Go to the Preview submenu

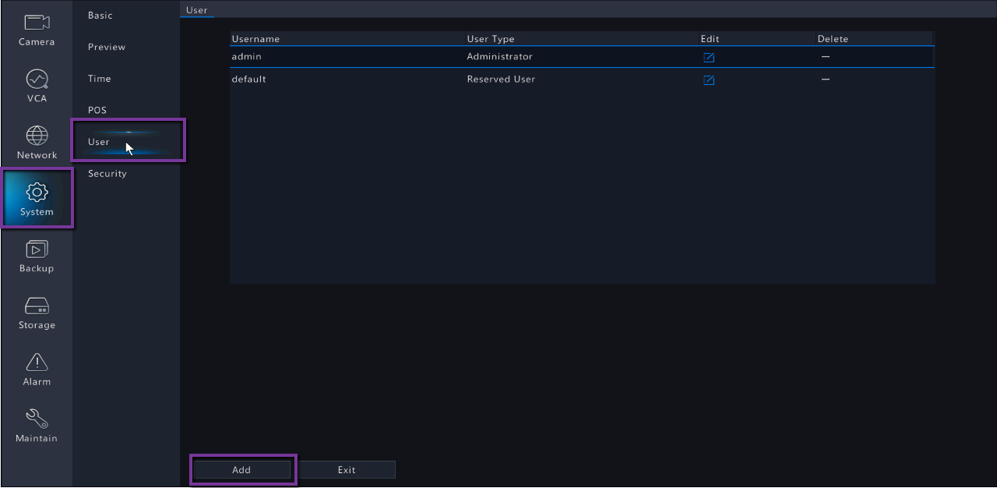tap(107, 47)
